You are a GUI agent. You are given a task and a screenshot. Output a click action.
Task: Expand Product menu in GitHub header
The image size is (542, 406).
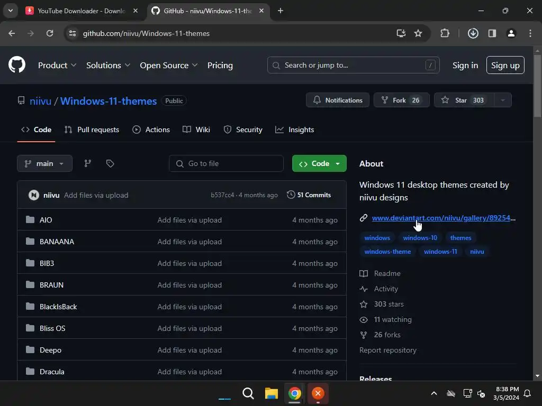57,65
